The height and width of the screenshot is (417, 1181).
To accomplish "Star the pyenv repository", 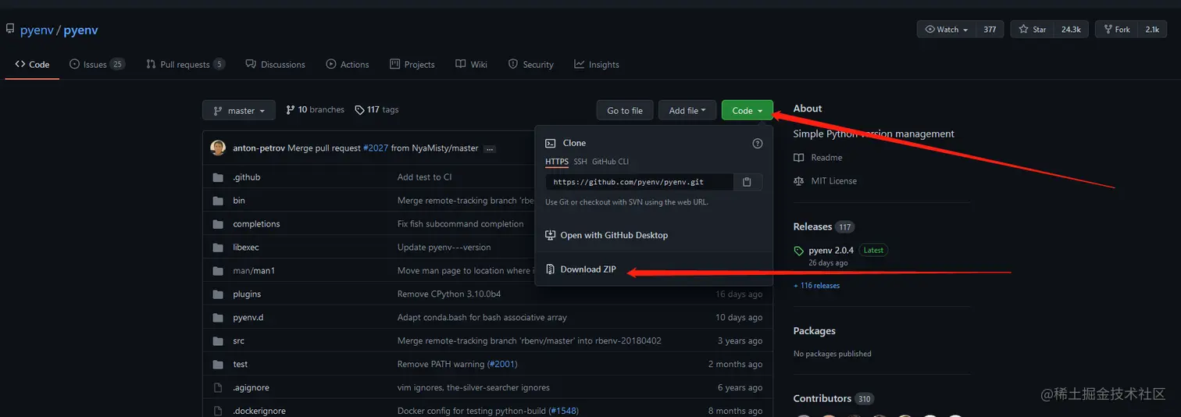I will 1032,30.
